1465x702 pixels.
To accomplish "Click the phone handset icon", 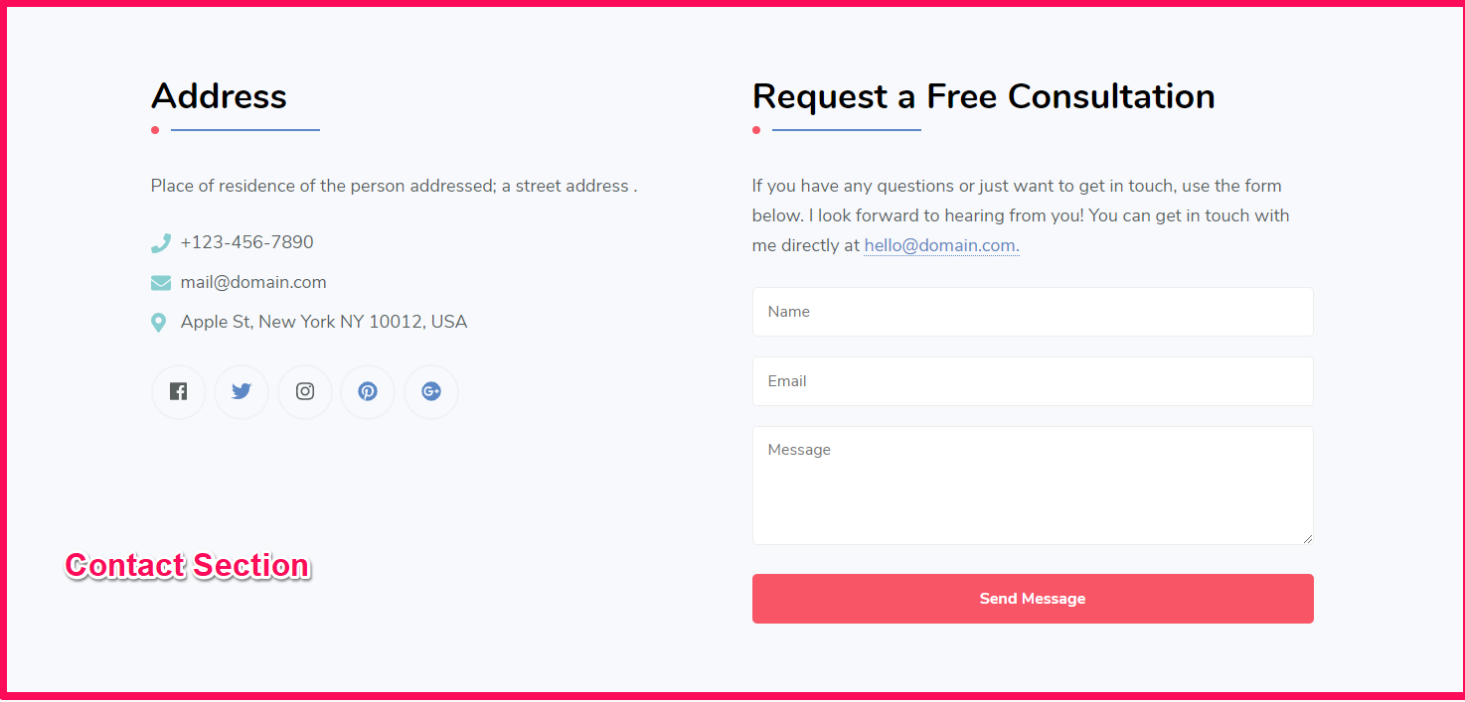I will tap(160, 243).
